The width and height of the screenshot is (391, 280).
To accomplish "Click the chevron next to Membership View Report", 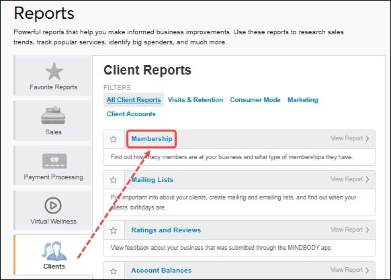I will (x=367, y=138).
